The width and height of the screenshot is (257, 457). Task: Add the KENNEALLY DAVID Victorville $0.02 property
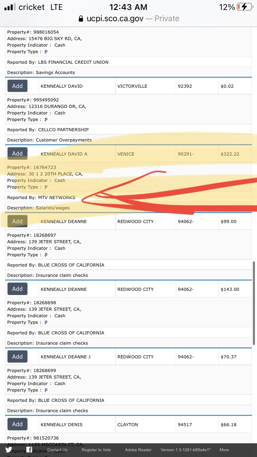click(17, 86)
